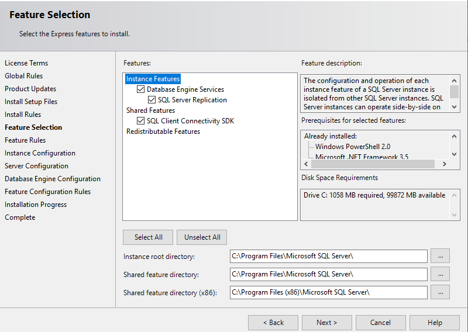Toggle the Database Engine Services checkbox
The height and width of the screenshot is (332, 468).
point(140,89)
